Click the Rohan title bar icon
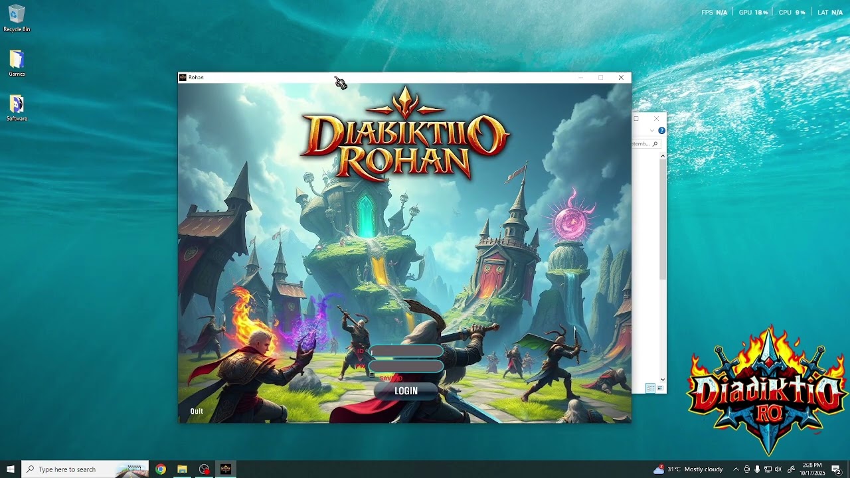 (x=183, y=78)
